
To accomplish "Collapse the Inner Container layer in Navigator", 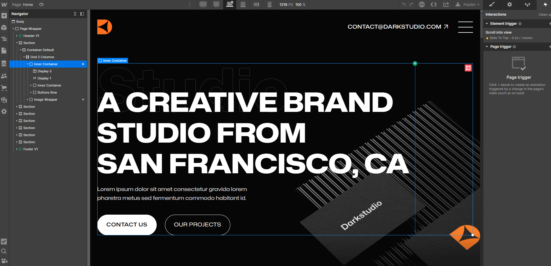I will 27,64.
